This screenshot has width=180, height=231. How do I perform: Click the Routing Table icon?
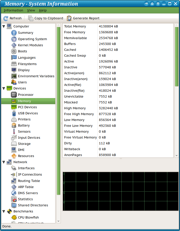14,181
